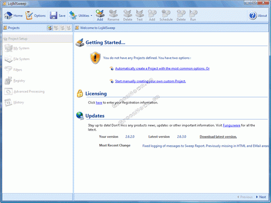Click the LojikSweep title bar app icon
Screen dimensions: 271x203
click(4, 3)
